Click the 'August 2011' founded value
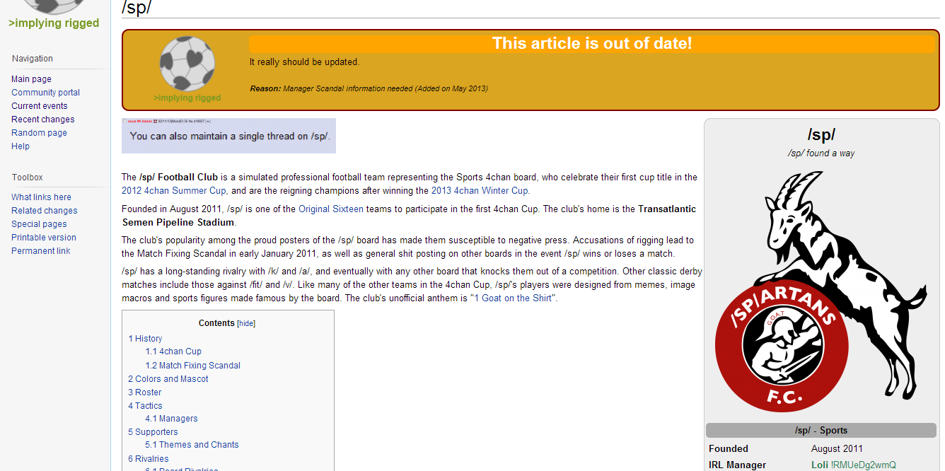Viewport: 945px width, 471px height. [x=837, y=448]
